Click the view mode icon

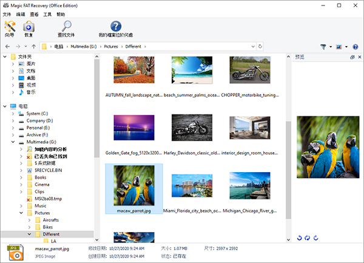(339, 47)
